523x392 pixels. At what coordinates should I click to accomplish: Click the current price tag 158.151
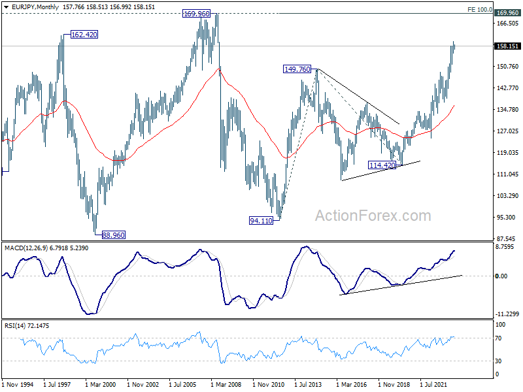(x=507, y=46)
